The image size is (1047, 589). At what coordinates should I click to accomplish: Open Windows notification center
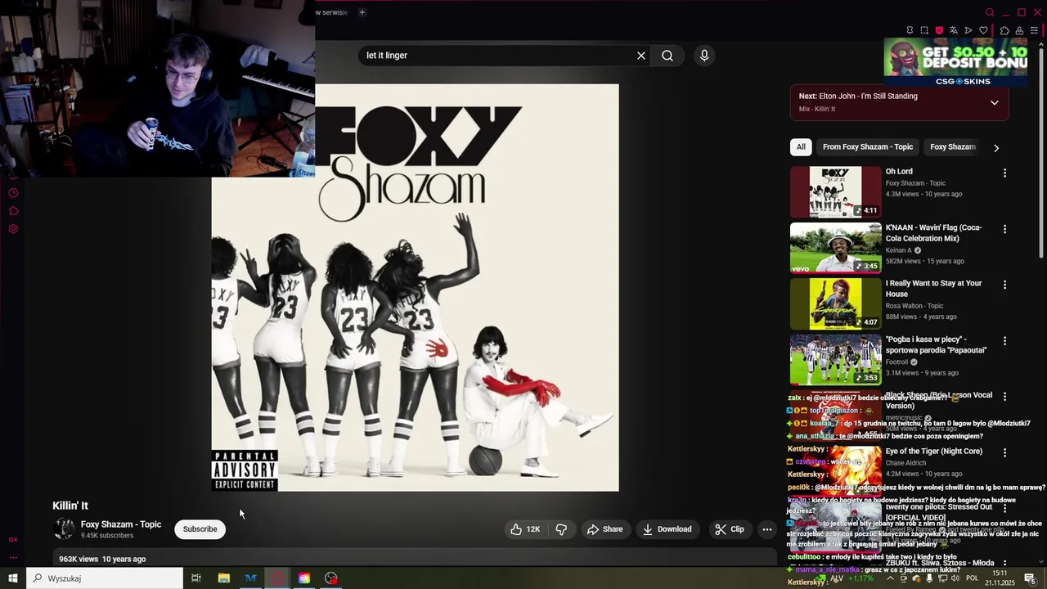click(1031, 578)
